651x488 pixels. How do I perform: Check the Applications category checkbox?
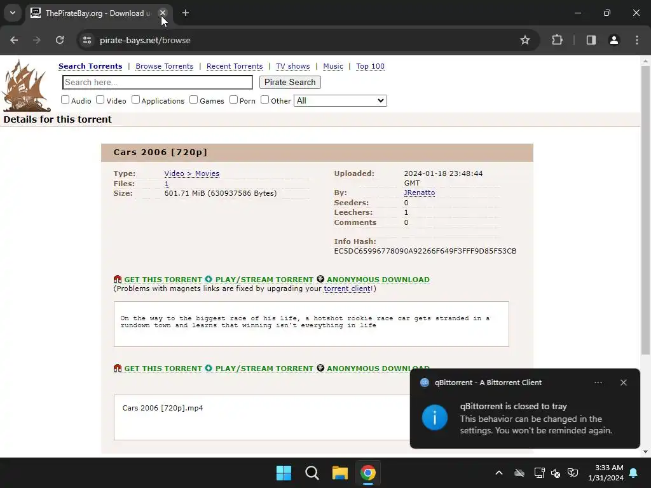[136, 100]
